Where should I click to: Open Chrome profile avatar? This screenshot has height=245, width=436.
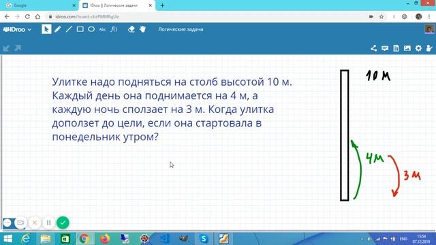click(419, 16)
